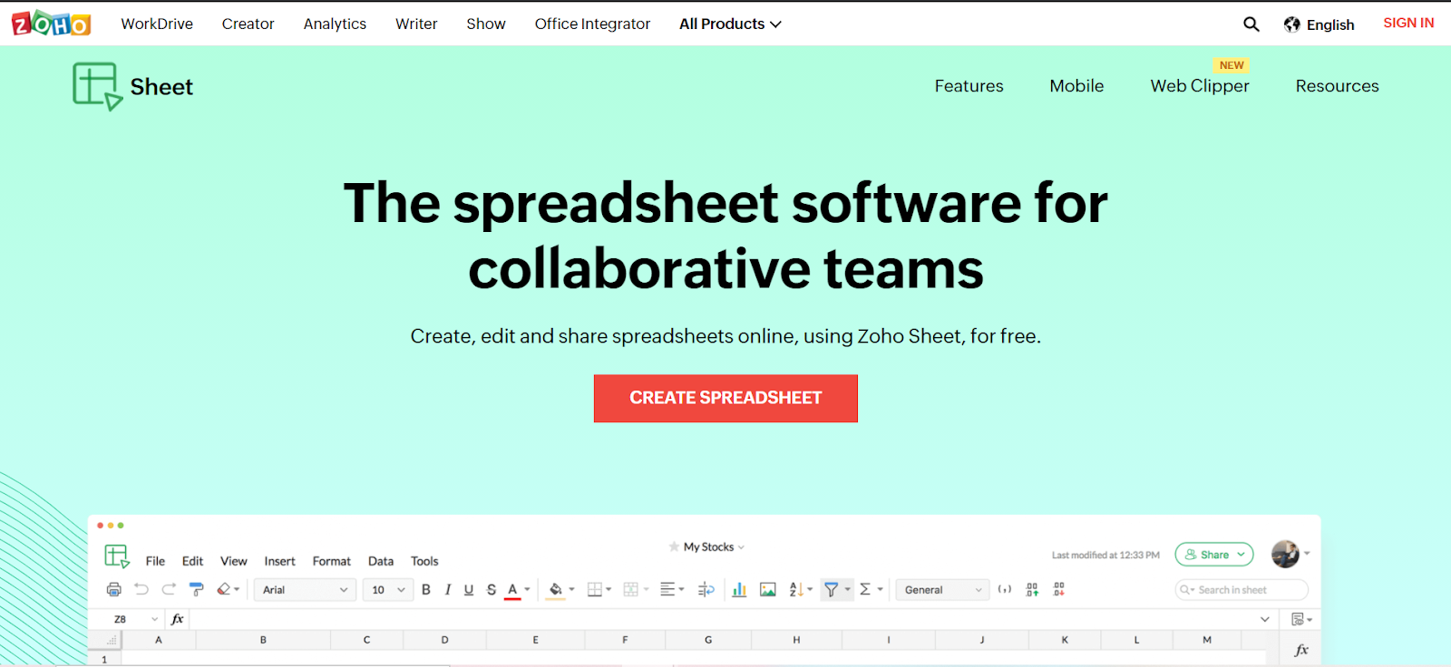Image resolution: width=1451 pixels, height=667 pixels.
Task: Click the SIGN IN link
Action: pyautogui.click(x=1408, y=24)
